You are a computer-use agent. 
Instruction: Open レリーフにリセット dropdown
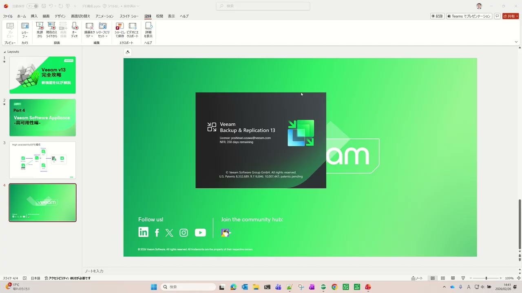tap(103, 30)
